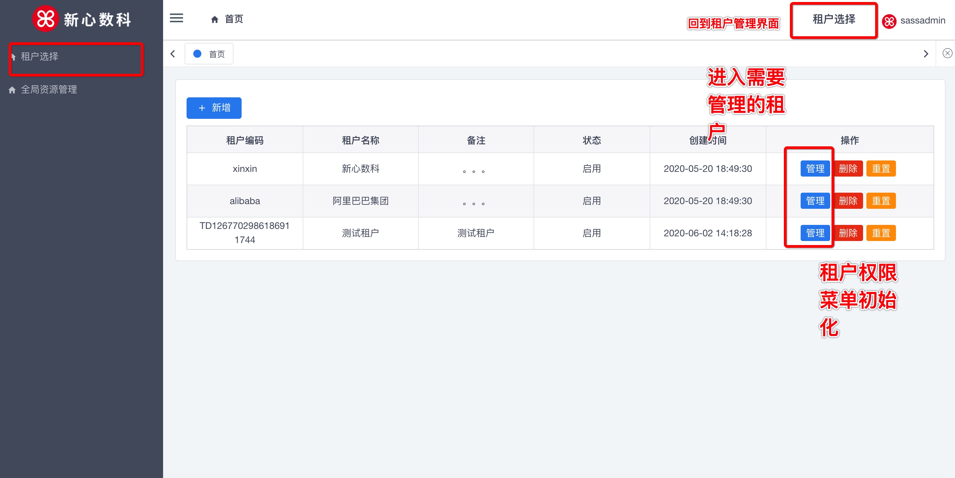Toggle the hamburger sidebar collapse icon
The width and height of the screenshot is (955, 478).
[177, 18]
